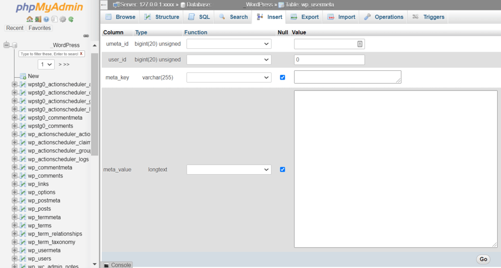The width and height of the screenshot is (501, 268).
Task: Toggle the Null checkbox for meta_key
Action: point(282,77)
